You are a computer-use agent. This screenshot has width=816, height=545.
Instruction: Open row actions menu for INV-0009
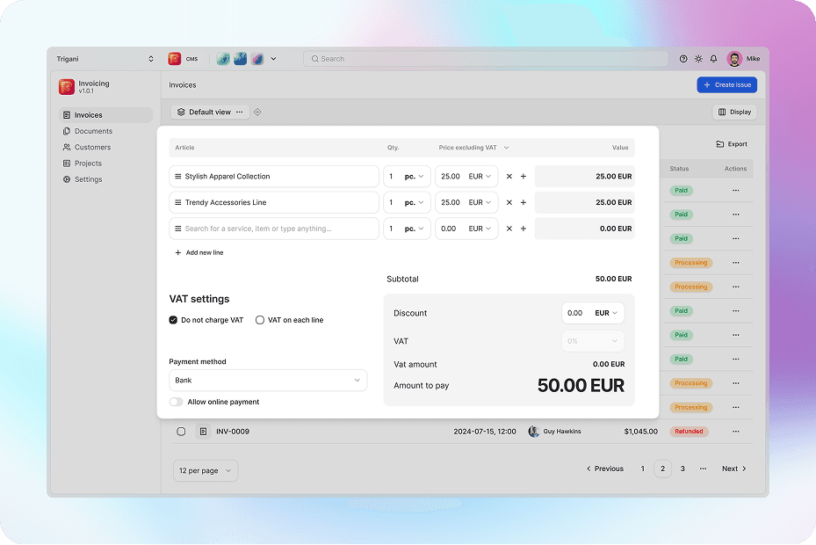[x=735, y=432]
